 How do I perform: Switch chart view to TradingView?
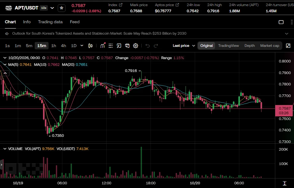229,46
